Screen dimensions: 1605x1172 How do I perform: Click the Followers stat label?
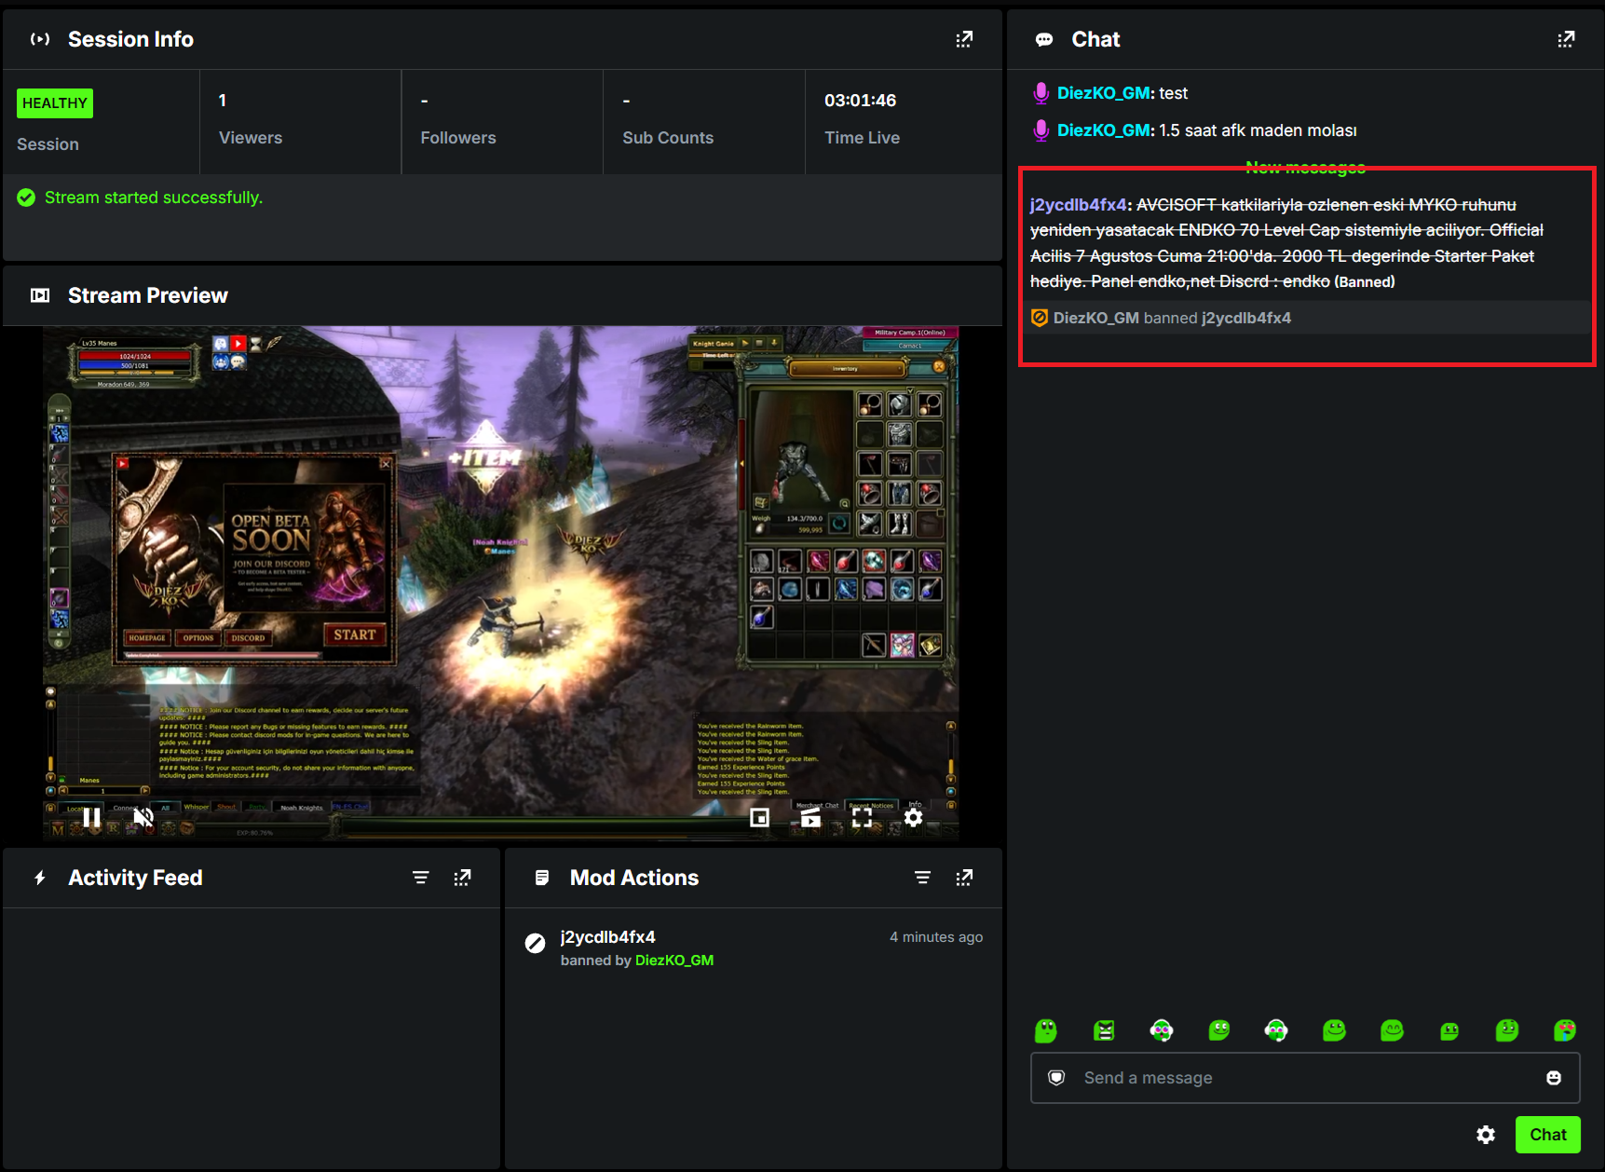pos(458,138)
